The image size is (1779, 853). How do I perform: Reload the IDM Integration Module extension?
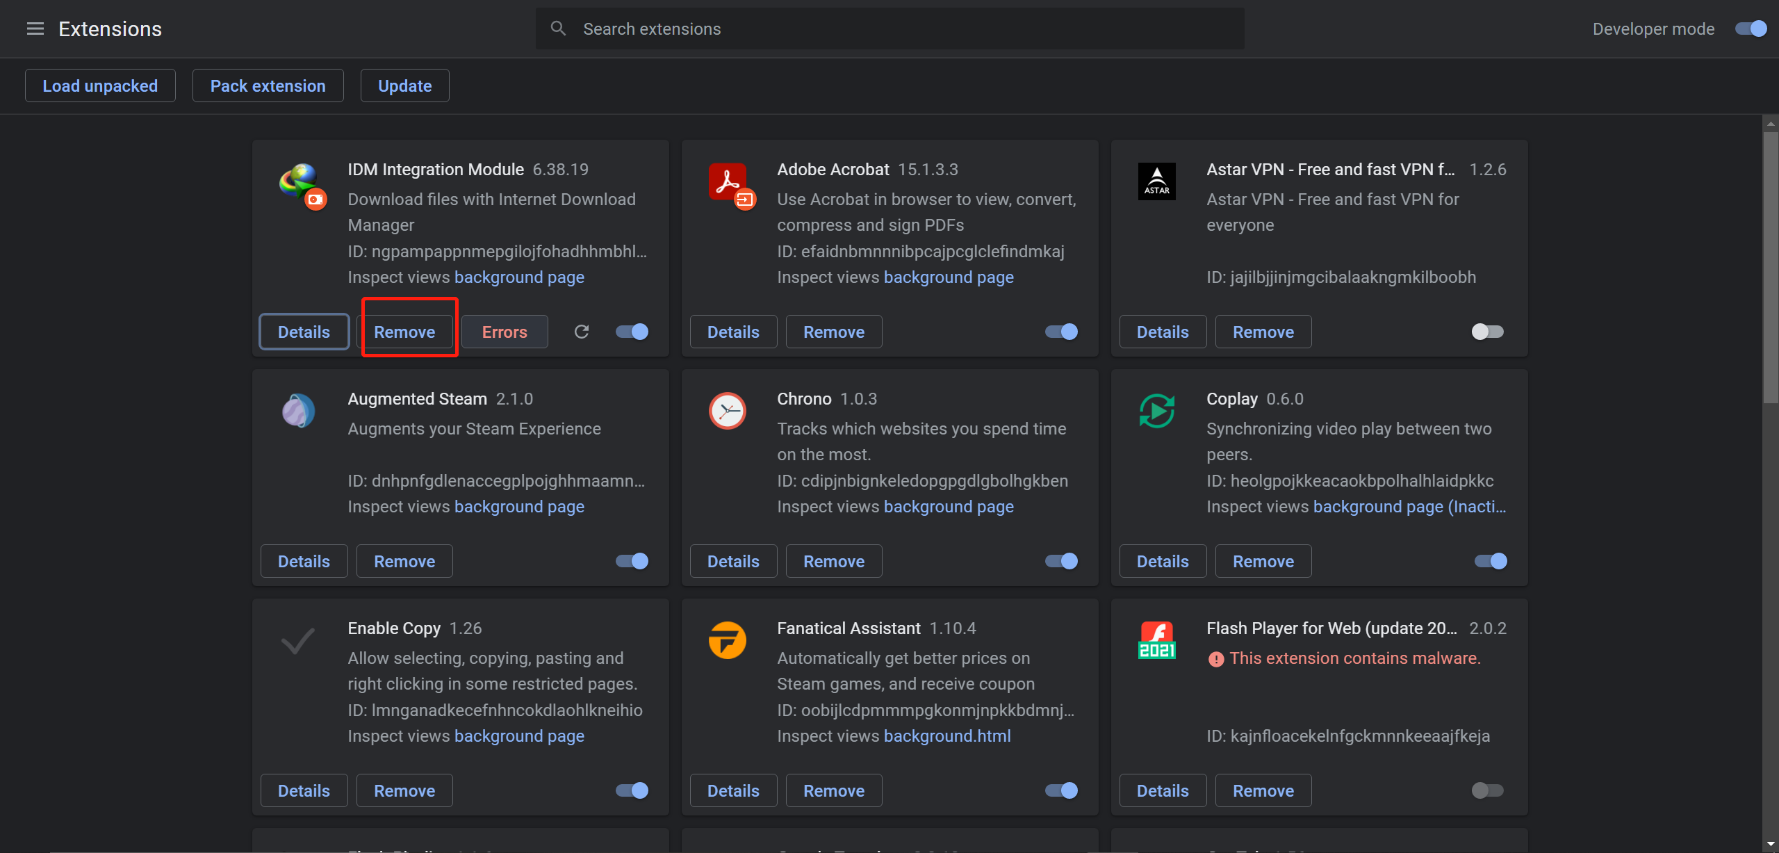pyautogui.click(x=582, y=332)
